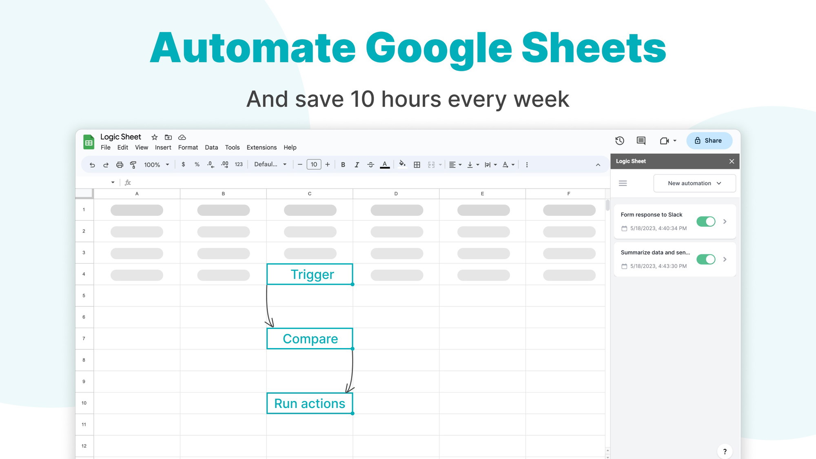Select font size input field
The image size is (816, 459).
(x=313, y=165)
